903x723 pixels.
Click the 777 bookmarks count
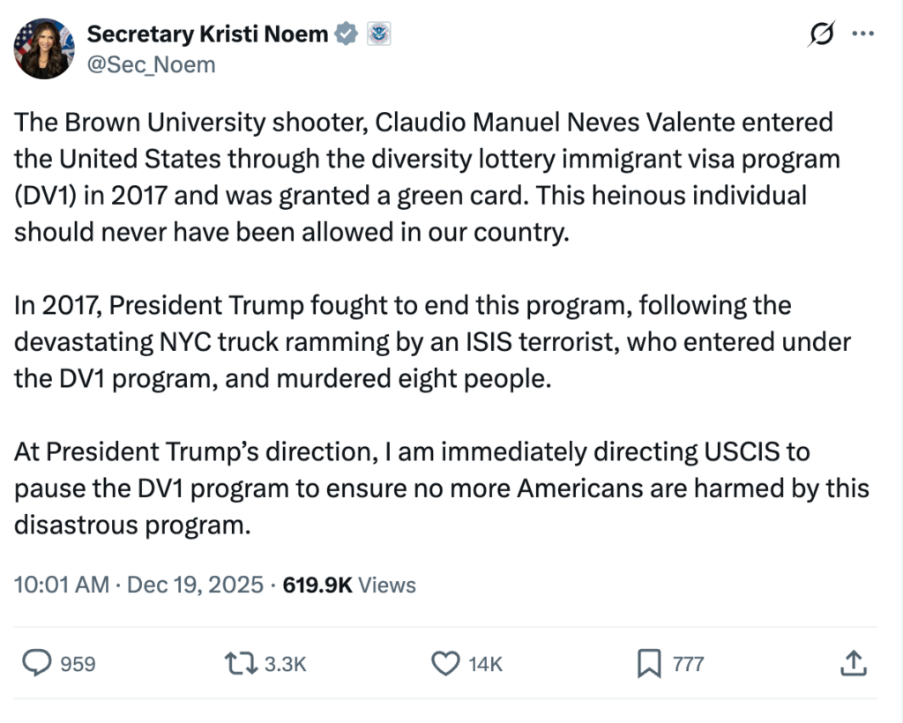click(x=688, y=664)
